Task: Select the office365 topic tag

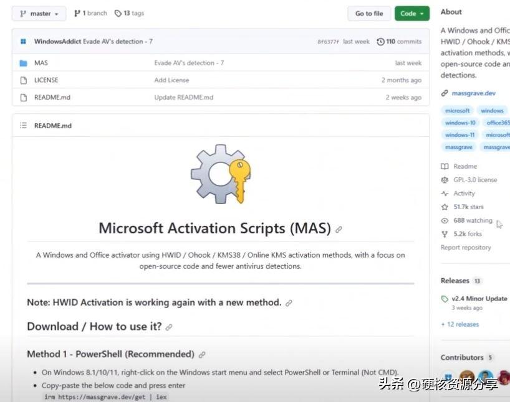Action: pyautogui.click(x=496, y=123)
